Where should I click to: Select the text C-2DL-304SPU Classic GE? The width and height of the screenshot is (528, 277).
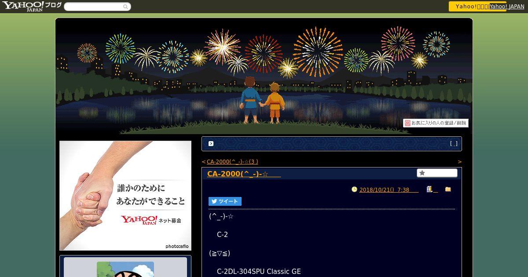[259, 271]
